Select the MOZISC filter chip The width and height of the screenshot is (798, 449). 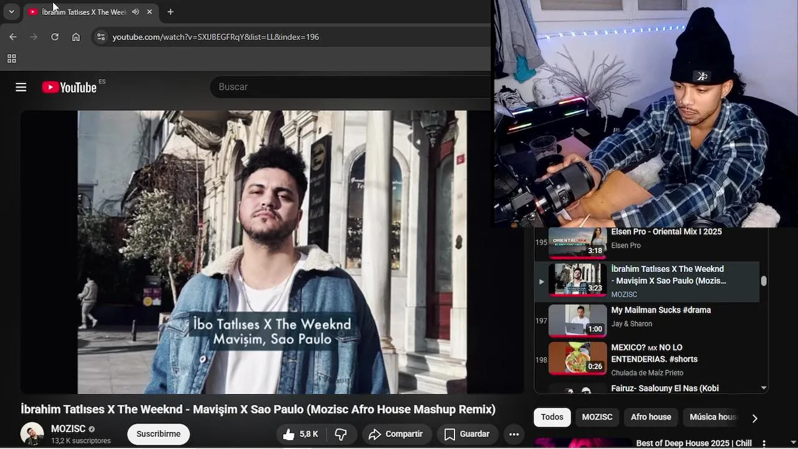coord(597,417)
